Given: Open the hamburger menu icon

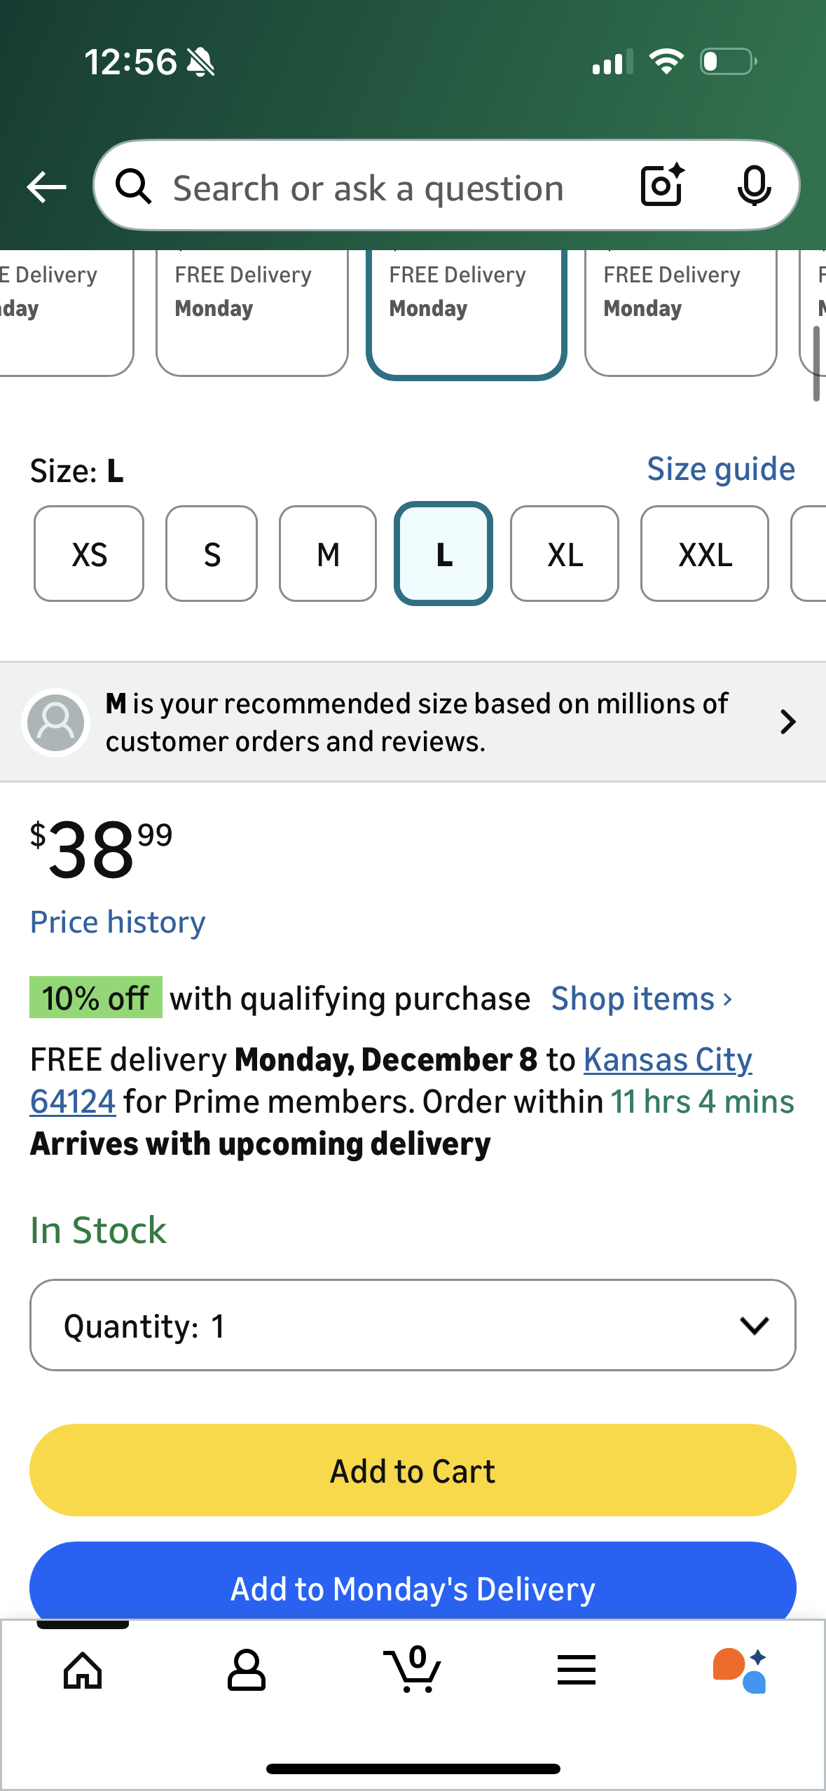Looking at the screenshot, I should (x=577, y=1670).
